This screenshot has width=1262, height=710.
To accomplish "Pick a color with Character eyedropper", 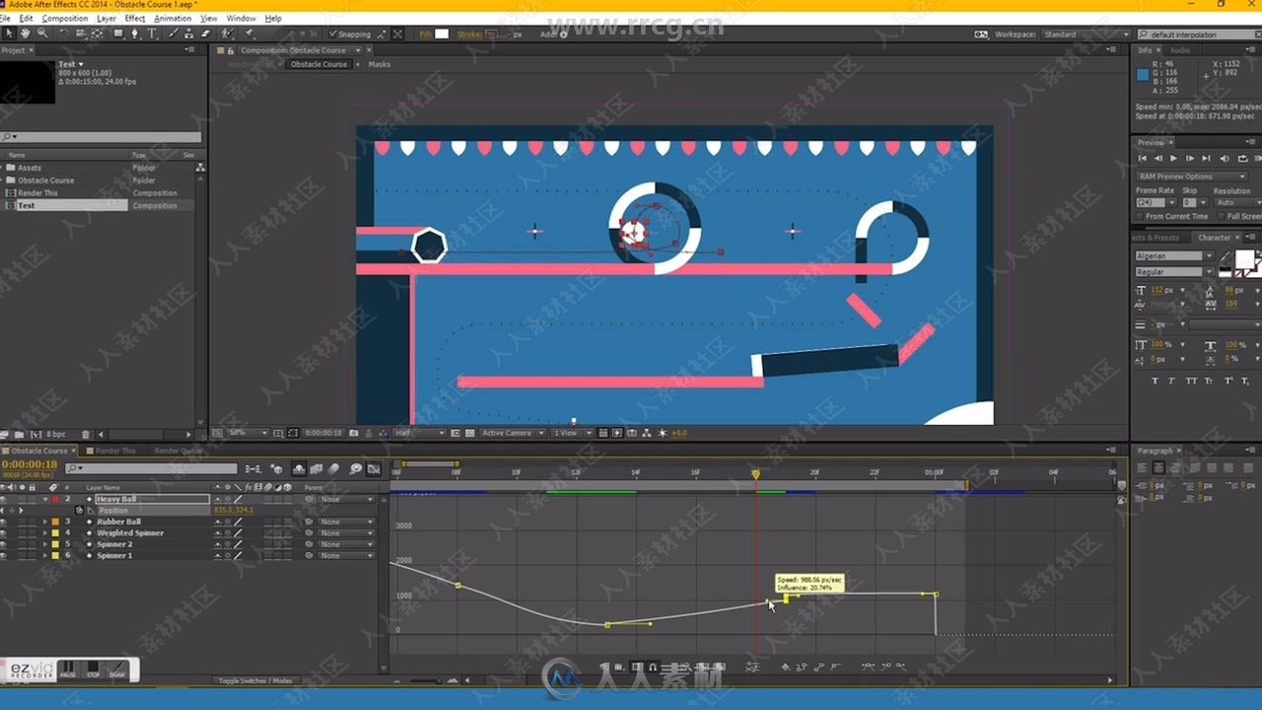I will click(x=1226, y=256).
